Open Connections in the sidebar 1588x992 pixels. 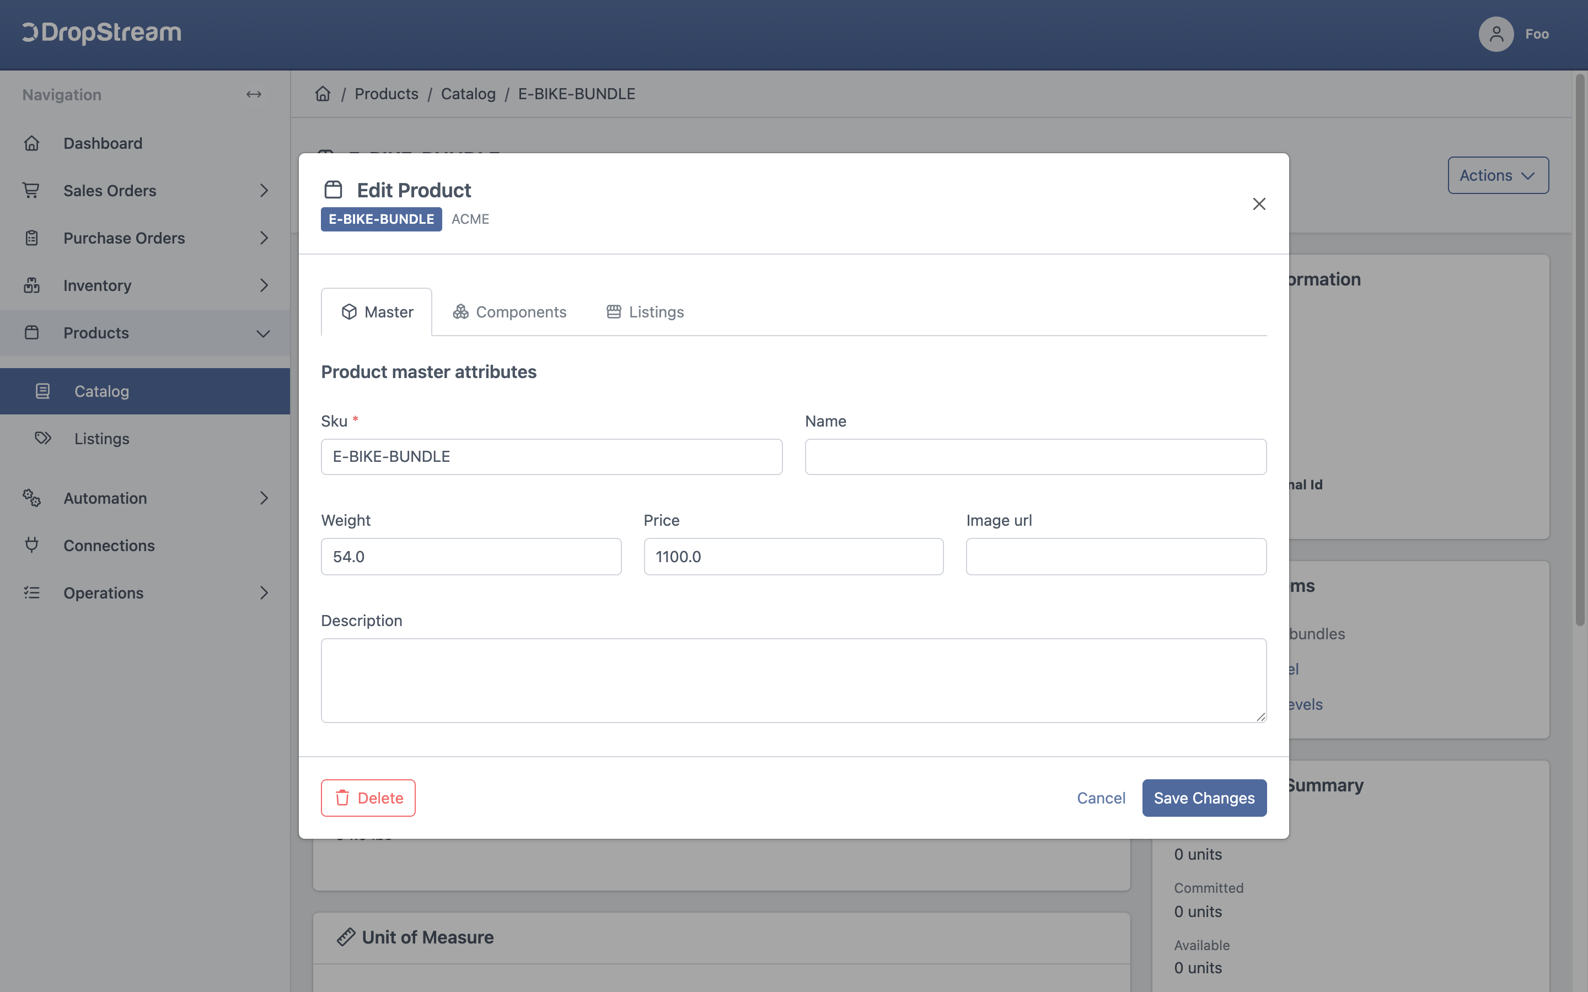click(109, 545)
